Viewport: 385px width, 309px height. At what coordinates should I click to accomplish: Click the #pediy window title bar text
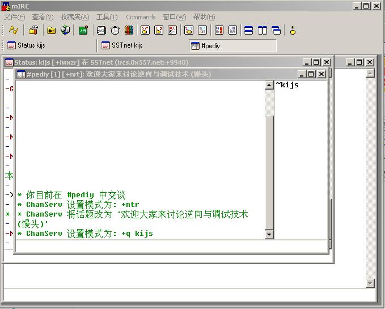119,74
